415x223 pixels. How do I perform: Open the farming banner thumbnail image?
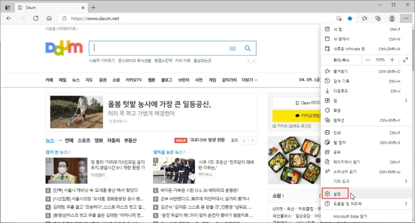[77, 112]
